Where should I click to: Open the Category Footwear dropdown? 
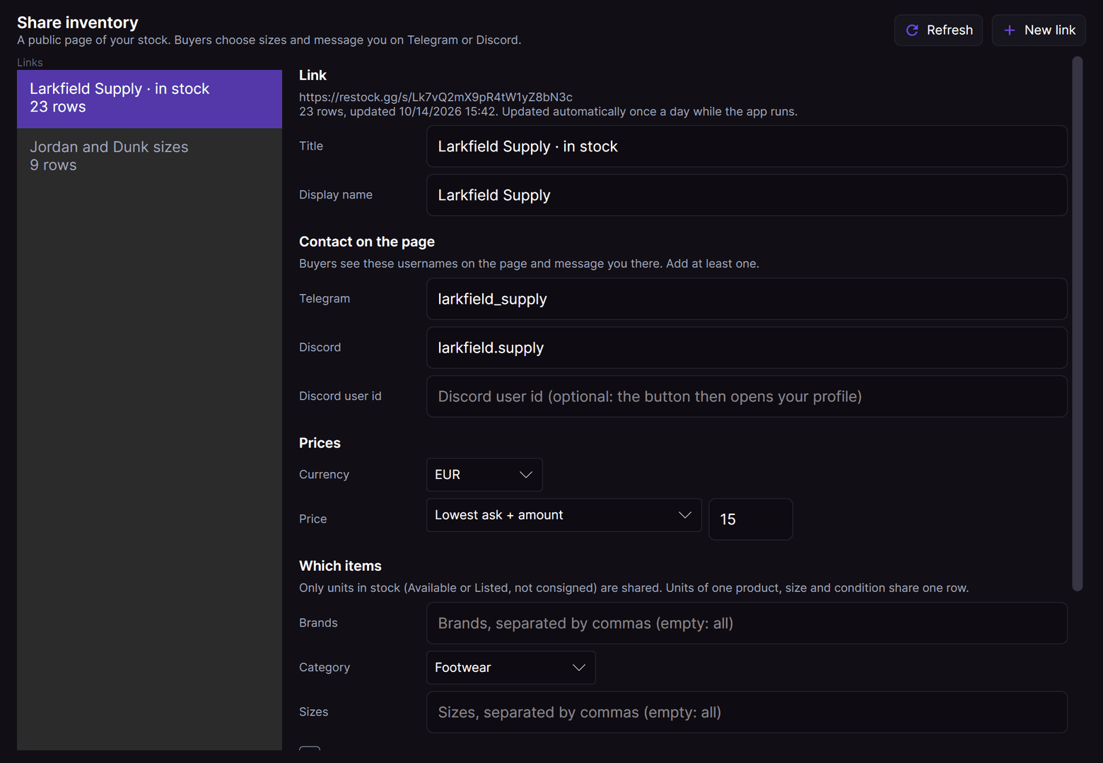pyautogui.click(x=510, y=668)
